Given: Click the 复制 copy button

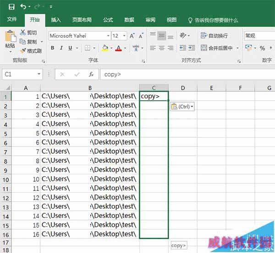Looking at the screenshot, I should (x=28, y=42).
